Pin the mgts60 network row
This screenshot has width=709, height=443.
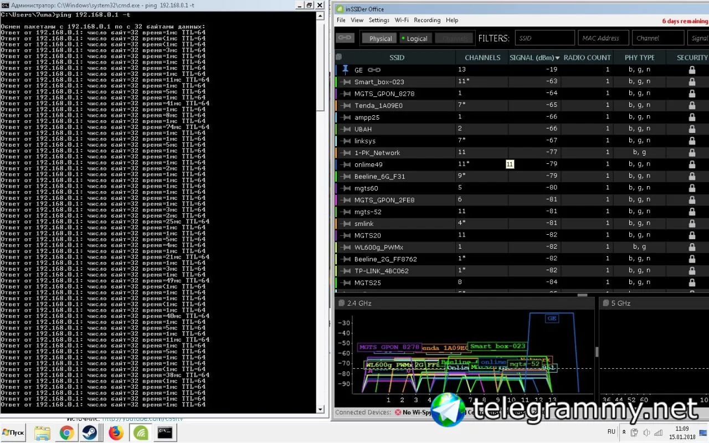[x=346, y=188]
